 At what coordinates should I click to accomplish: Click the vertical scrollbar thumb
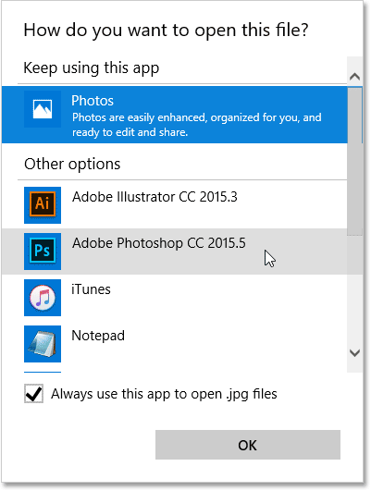[x=354, y=161]
